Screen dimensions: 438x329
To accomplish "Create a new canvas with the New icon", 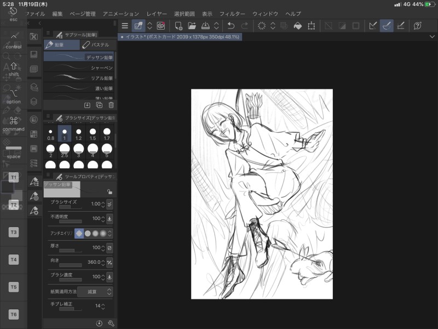I will pos(178,26).
